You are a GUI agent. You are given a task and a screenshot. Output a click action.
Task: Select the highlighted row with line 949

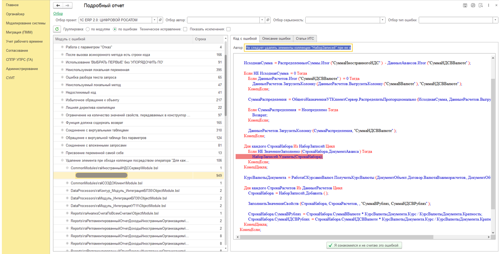[138, 176]
